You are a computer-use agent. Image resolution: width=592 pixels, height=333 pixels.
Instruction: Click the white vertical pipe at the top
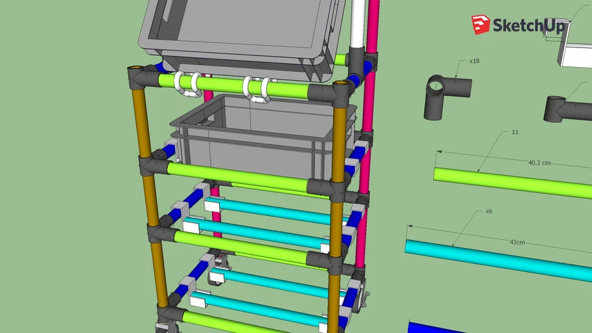coord(358,23)
